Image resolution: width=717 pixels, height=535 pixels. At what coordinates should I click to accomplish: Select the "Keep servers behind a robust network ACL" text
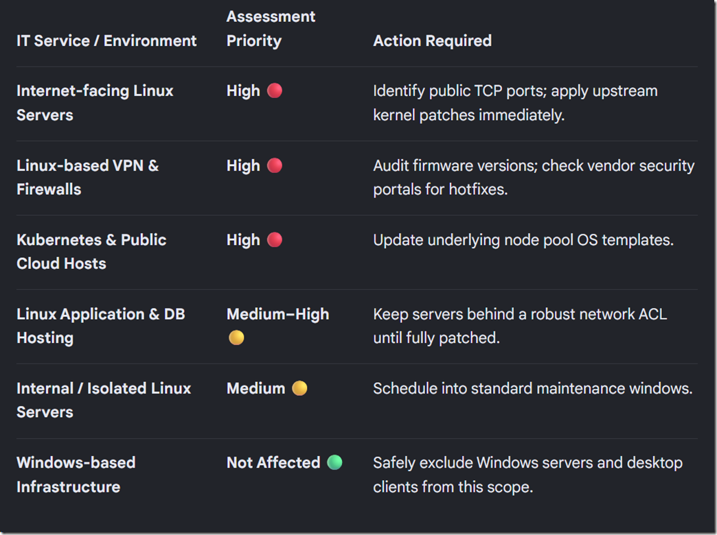click(x=521, y=314)
